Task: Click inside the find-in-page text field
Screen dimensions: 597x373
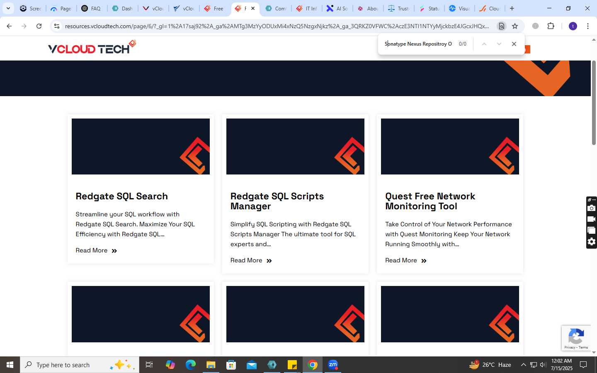Action: click(418, 44)
